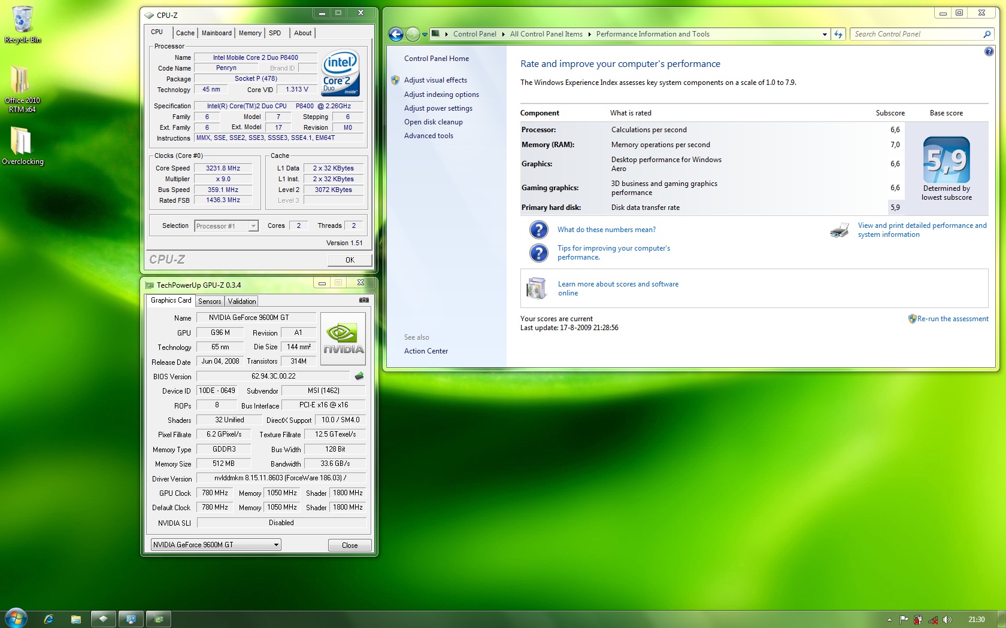
Task: Switch to the Validation tab in GPU-Z
Action: 242,301
